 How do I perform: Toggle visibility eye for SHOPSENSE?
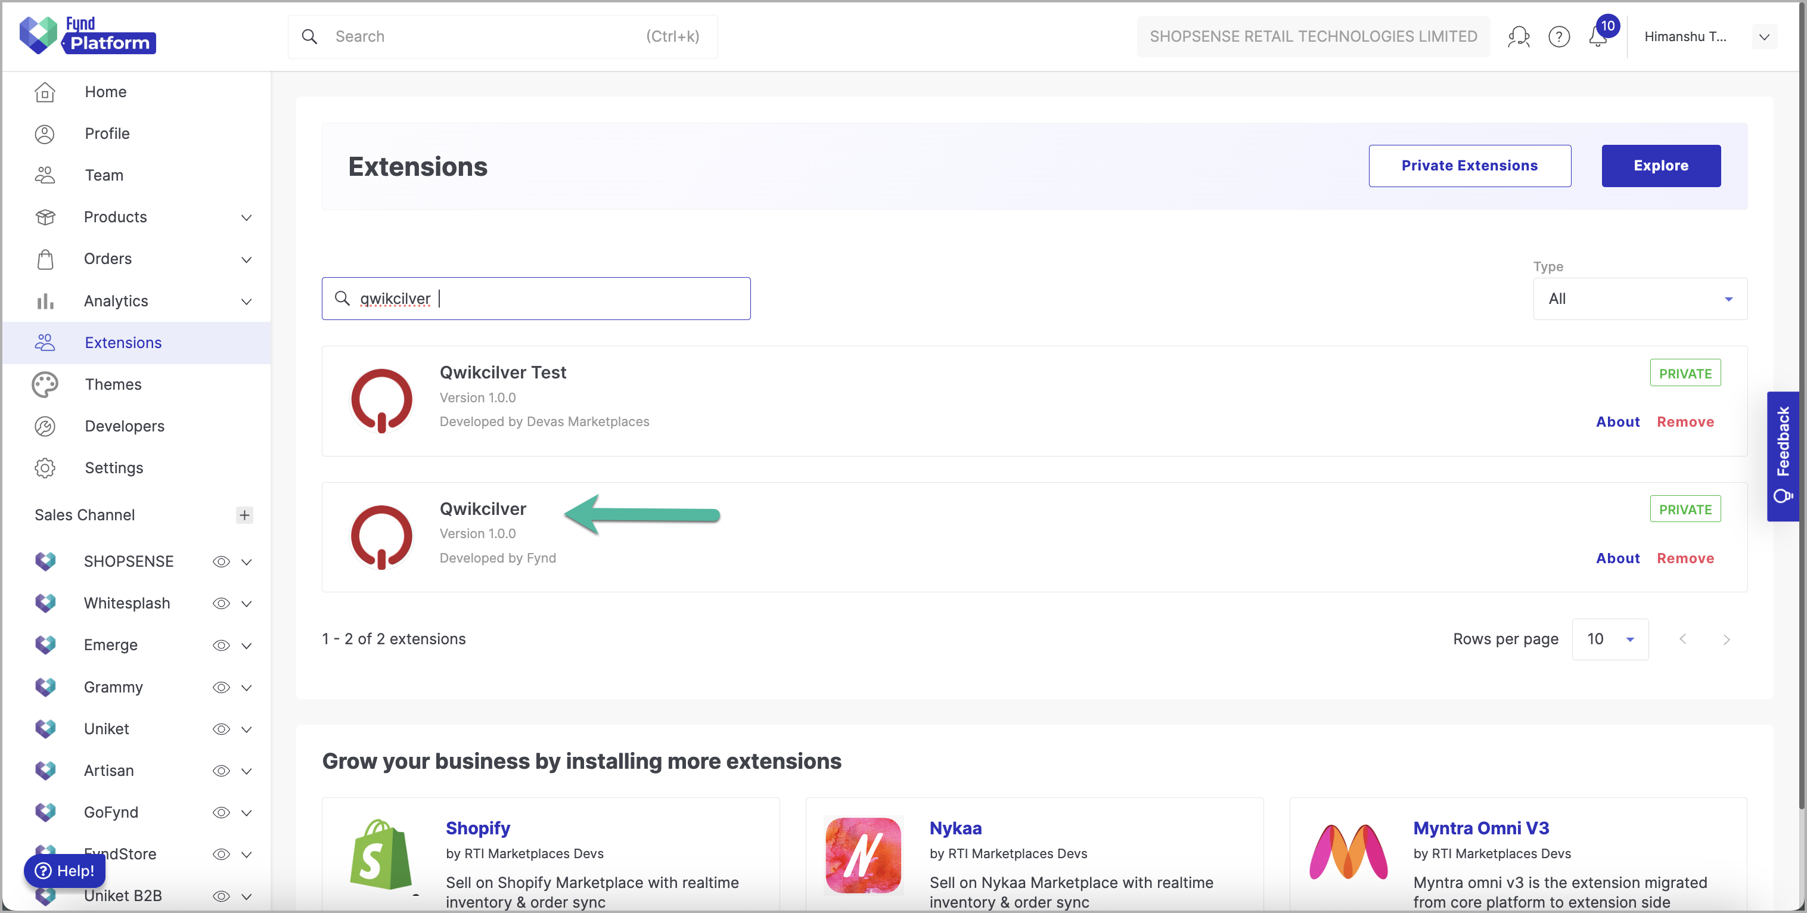(221, 561)
